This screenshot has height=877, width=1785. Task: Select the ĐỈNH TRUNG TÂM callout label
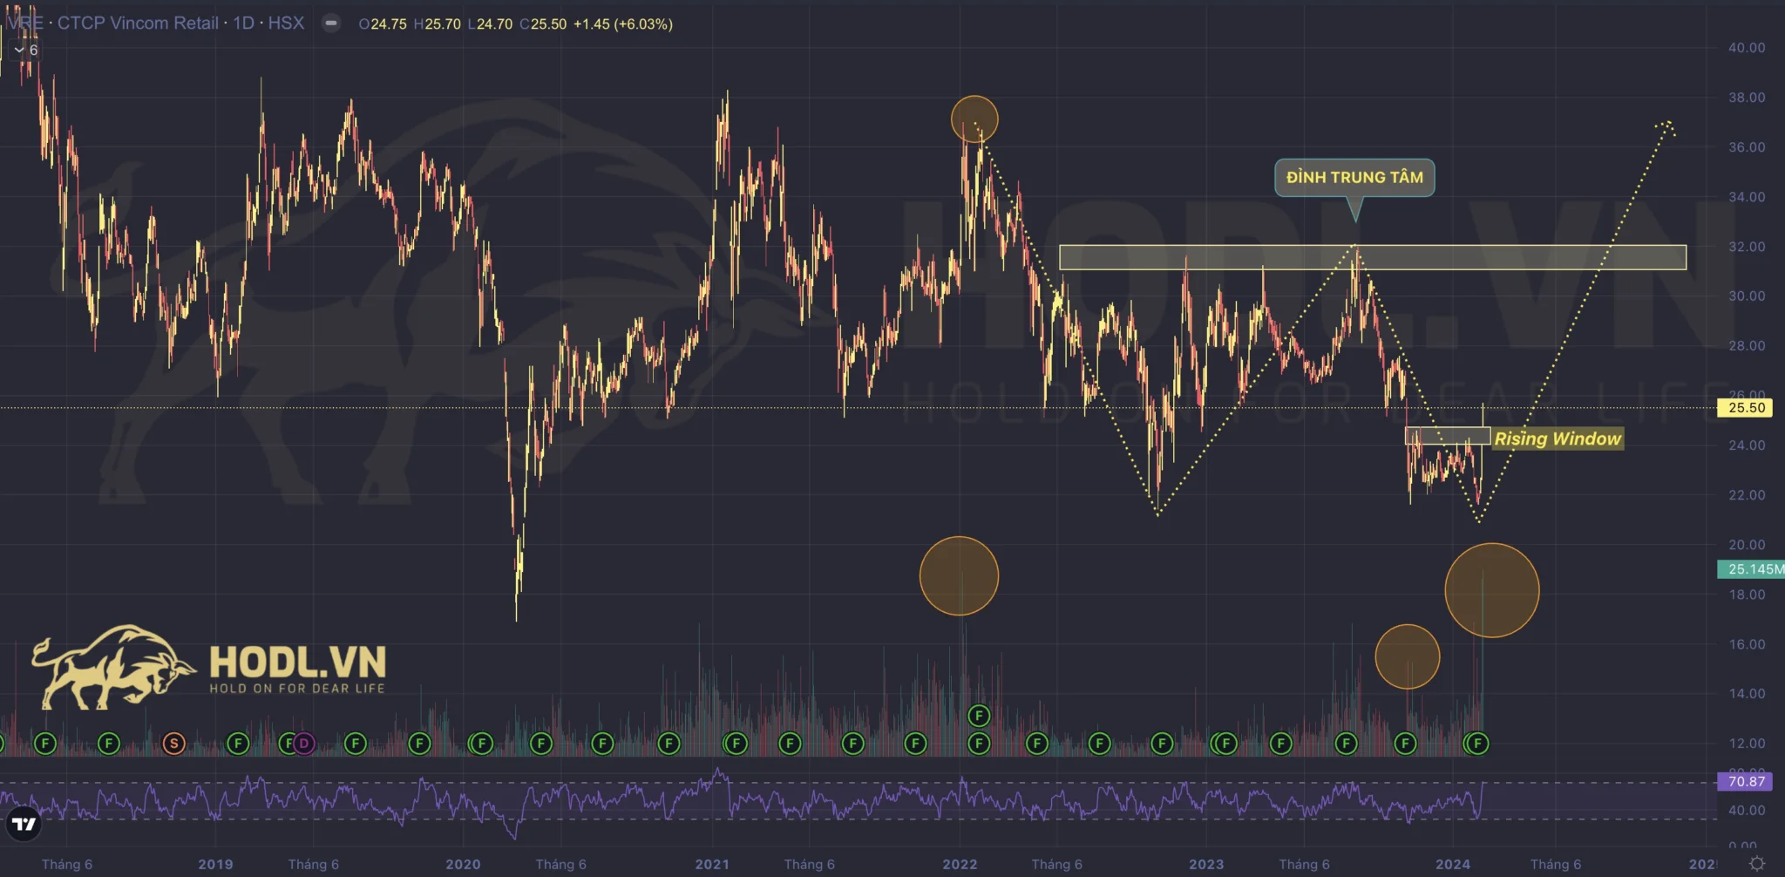pos(1354,178)
